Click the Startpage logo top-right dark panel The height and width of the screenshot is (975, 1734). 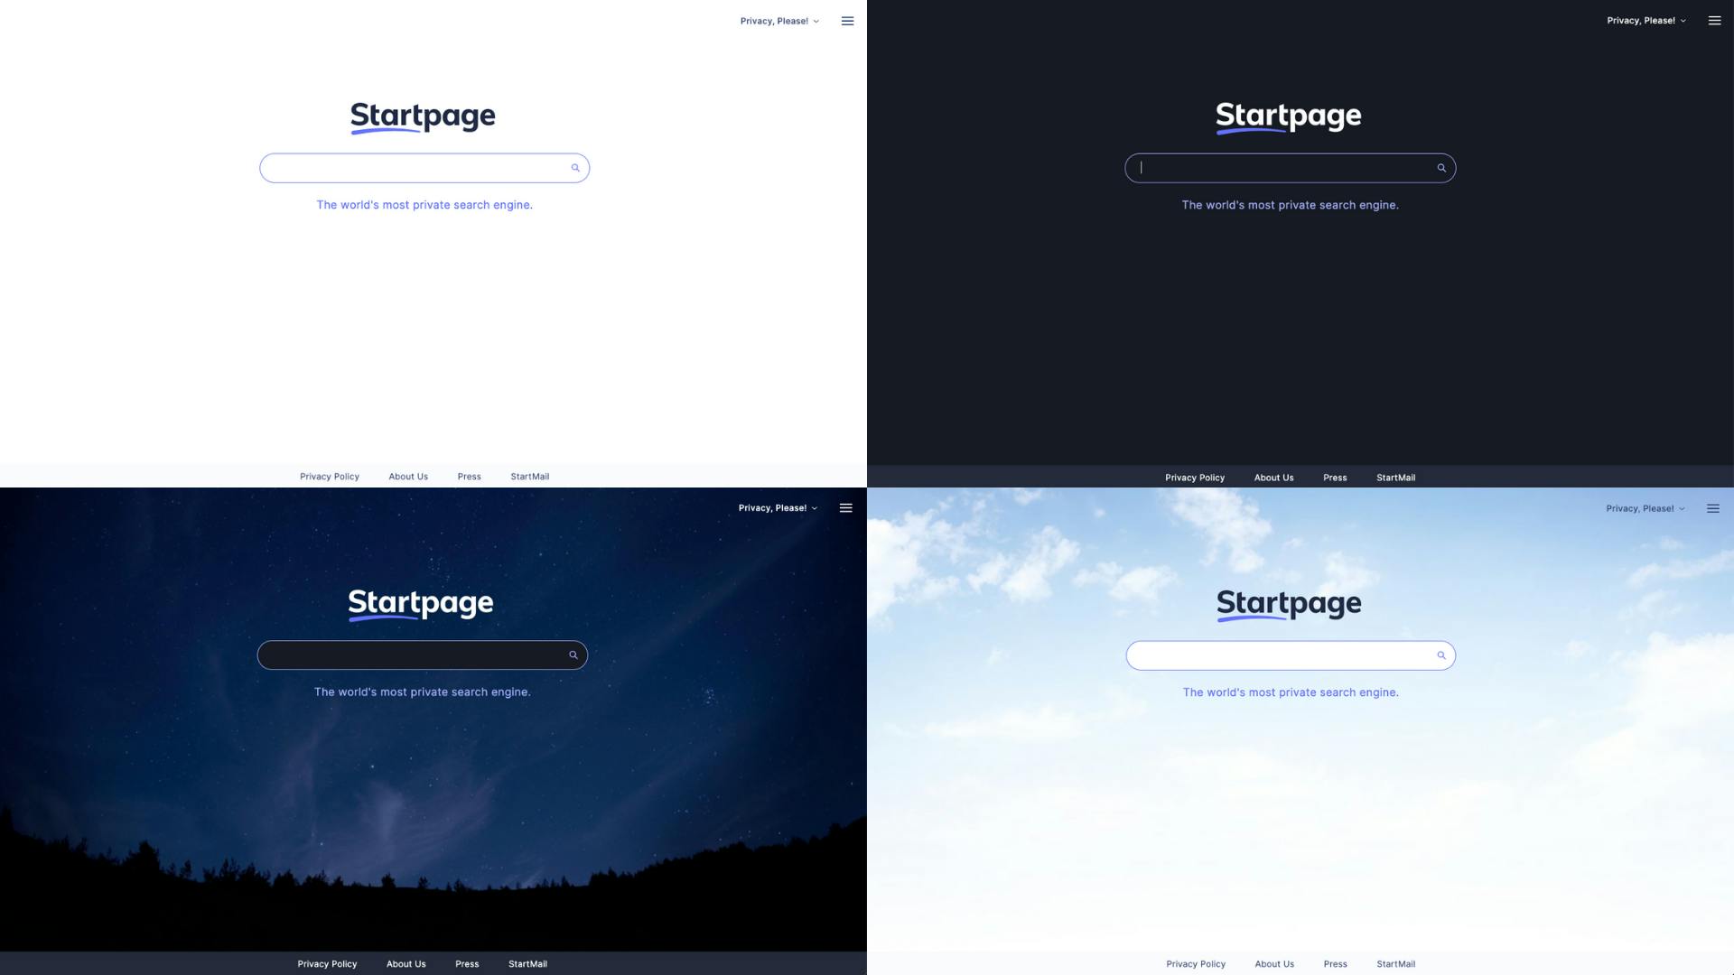[x=1289, y=115]
